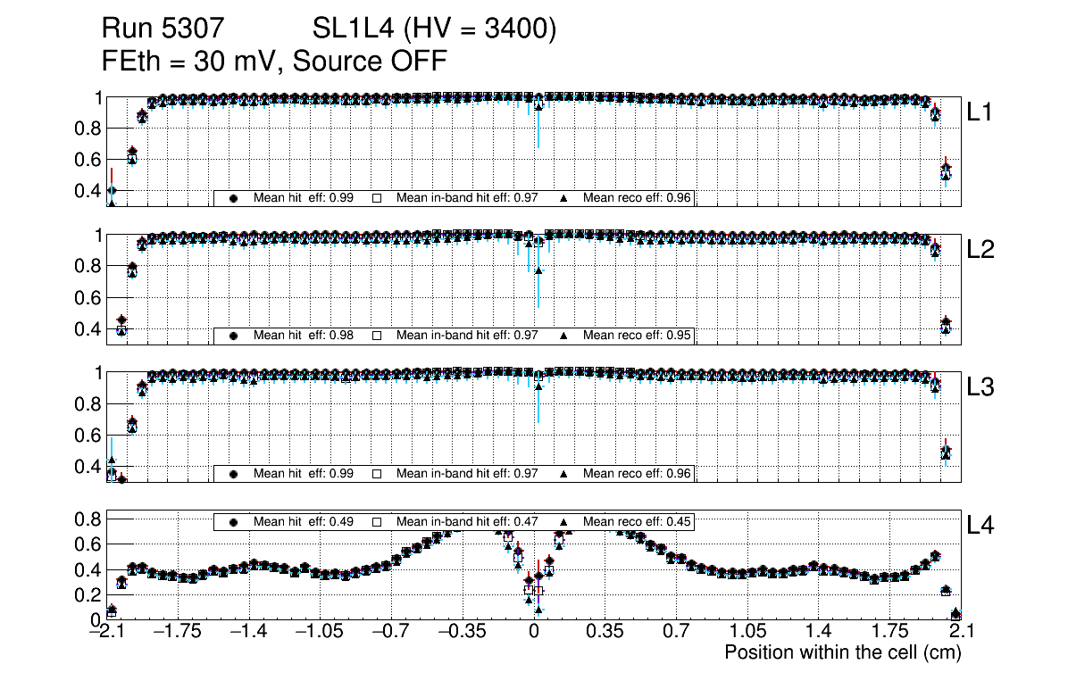Click the x-axis tick label '0.35'
The image size is (1068, 689).
pyautogui.click(x=605, y=632)
